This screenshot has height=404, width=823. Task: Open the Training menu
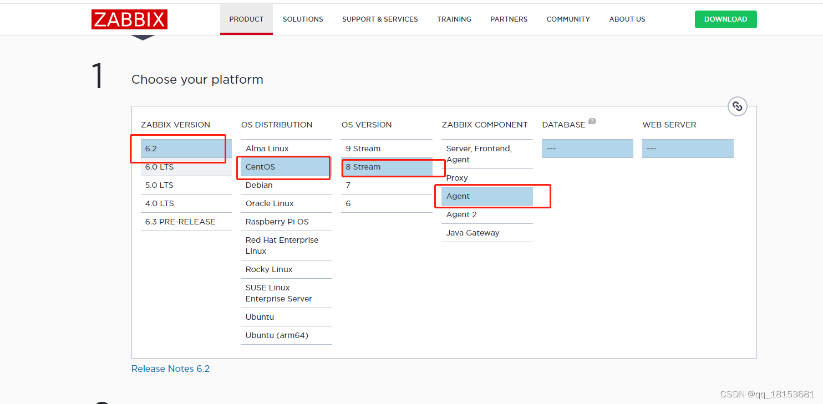point(454,19)
